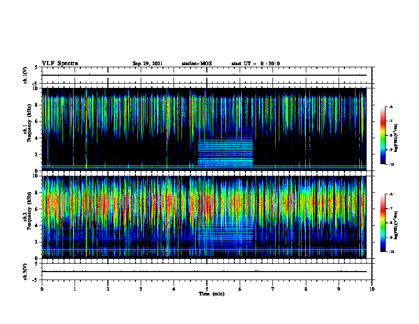Click time-axis tick label "5" below ch.3

point(207,289)
